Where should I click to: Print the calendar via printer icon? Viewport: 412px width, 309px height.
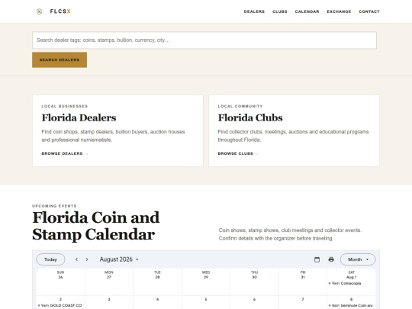(x=331, y=259)
